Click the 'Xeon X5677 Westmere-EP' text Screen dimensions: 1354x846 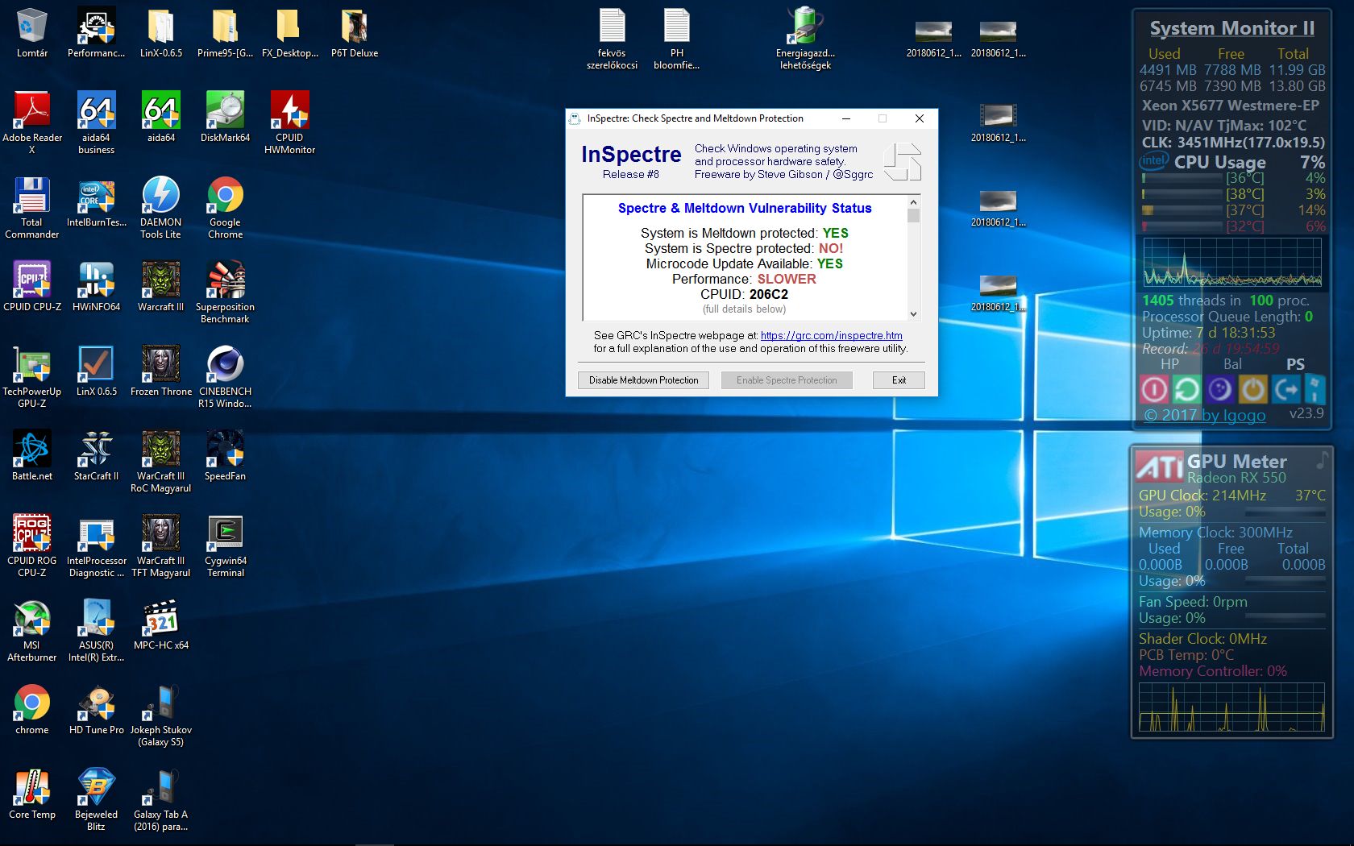tap(1231, 106)
